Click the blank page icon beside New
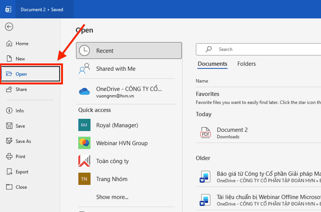Screen dimensions: 321x212 [x=9, y=58]
